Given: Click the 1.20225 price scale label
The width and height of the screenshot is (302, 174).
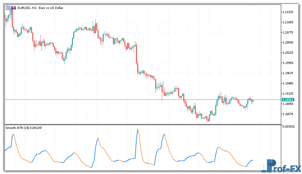Looking at the screenshot, I should pos(288,53).
